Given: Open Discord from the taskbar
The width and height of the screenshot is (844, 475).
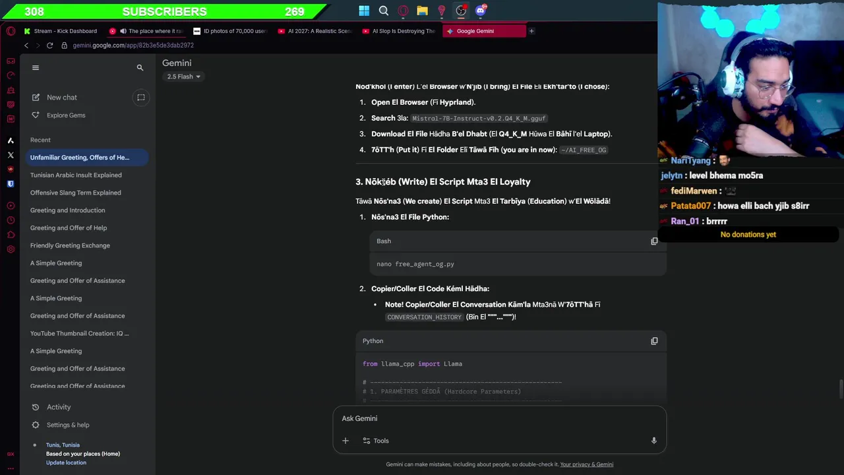Looking at the screenshot, I should (x=481, y=11).
